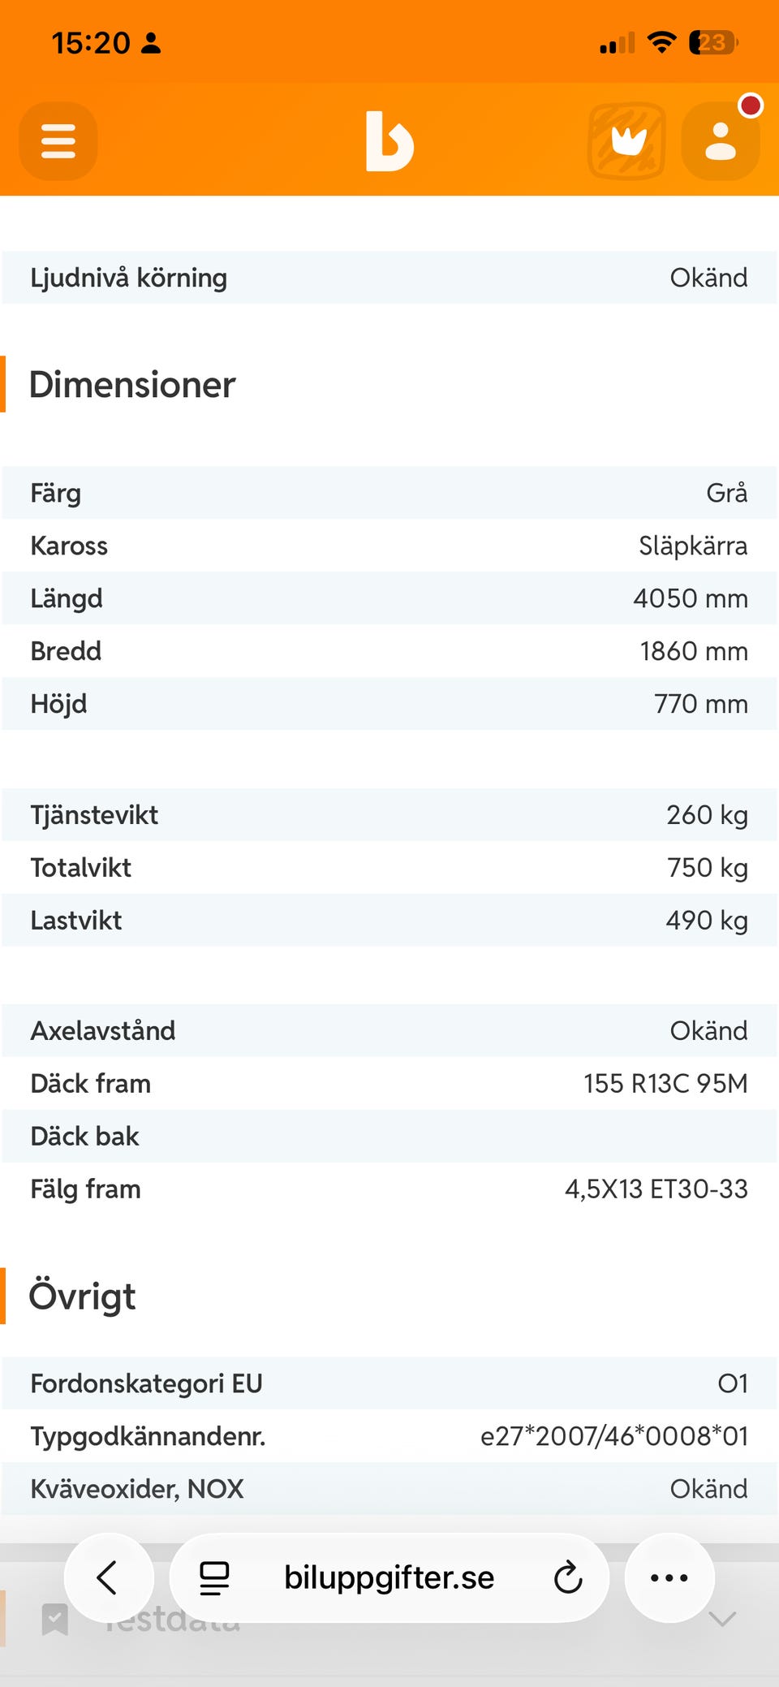
Task: Tap the Kaross row Släpkärra
Action: (389, 546)
